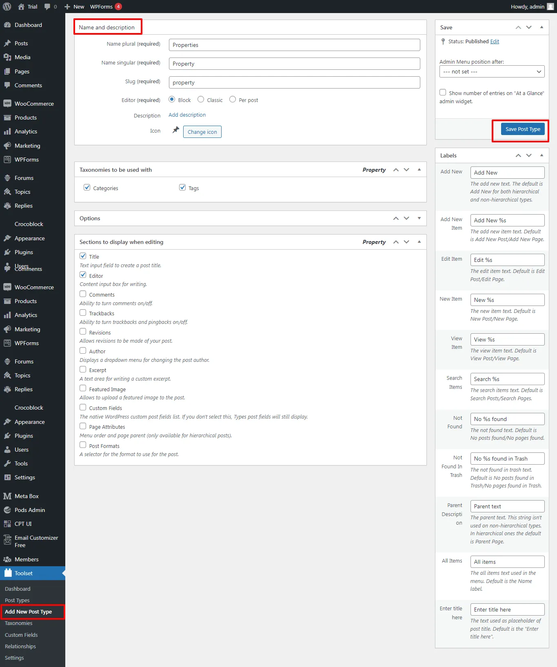Viewport: 557px width, 667px height.
Task: Check the Revisions section checkbox
Action: pyautogui.click(x=83, y=332)
